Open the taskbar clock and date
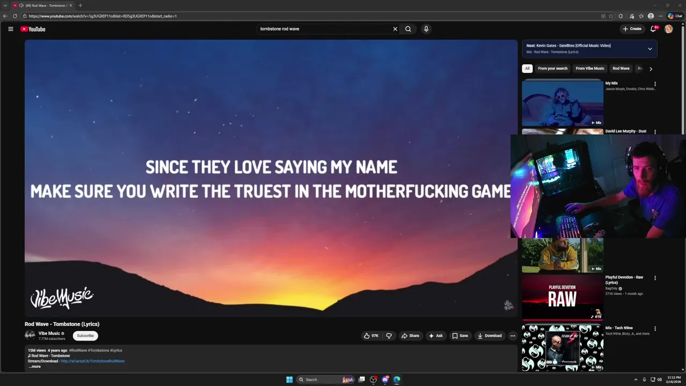Viewport: 686px width, 386px height. tap(674, 380)
